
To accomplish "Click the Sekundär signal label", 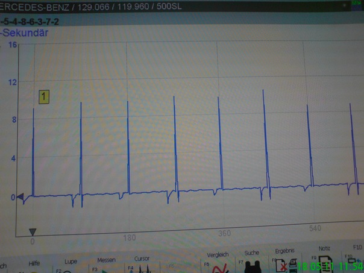I will point(24,33).
